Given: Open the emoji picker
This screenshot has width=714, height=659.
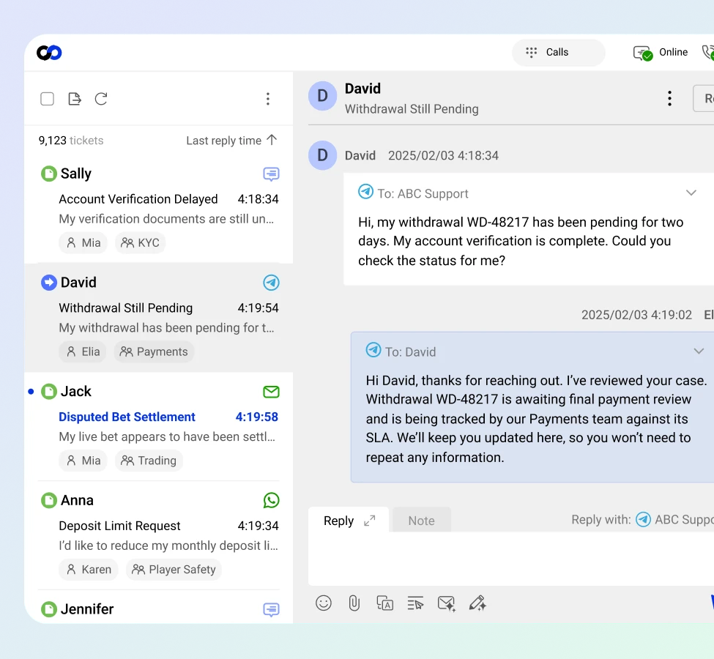Looking at the screenshot, I should coord(323,603).
